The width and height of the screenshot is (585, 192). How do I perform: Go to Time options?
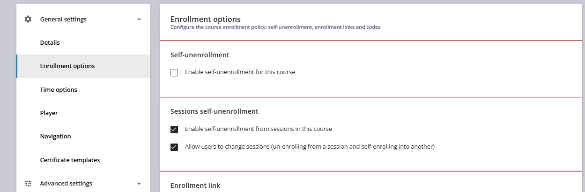[59, 89]
